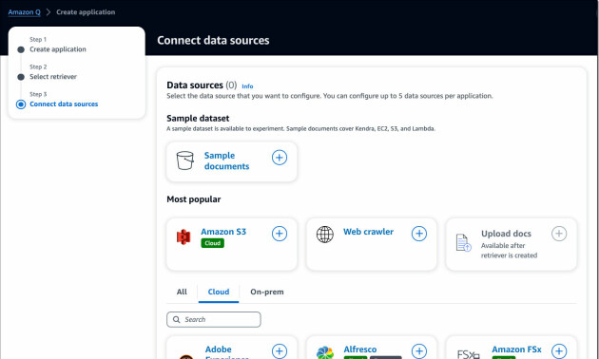Select the Cloud tab
599x359 pixels.
219,292
